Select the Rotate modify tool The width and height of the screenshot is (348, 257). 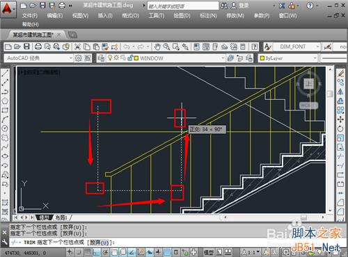(x=340, y=128)
